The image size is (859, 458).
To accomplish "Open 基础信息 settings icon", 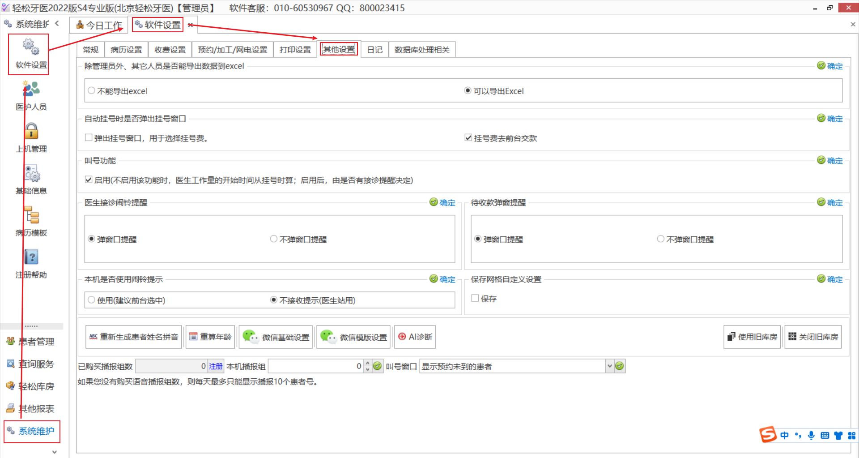I will point(32,173).
